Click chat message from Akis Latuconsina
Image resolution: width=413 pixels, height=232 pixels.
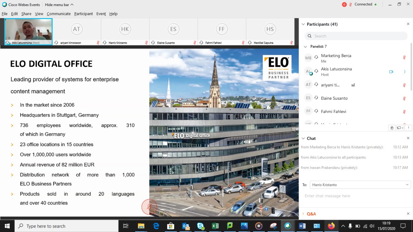(x=334, y=157)
